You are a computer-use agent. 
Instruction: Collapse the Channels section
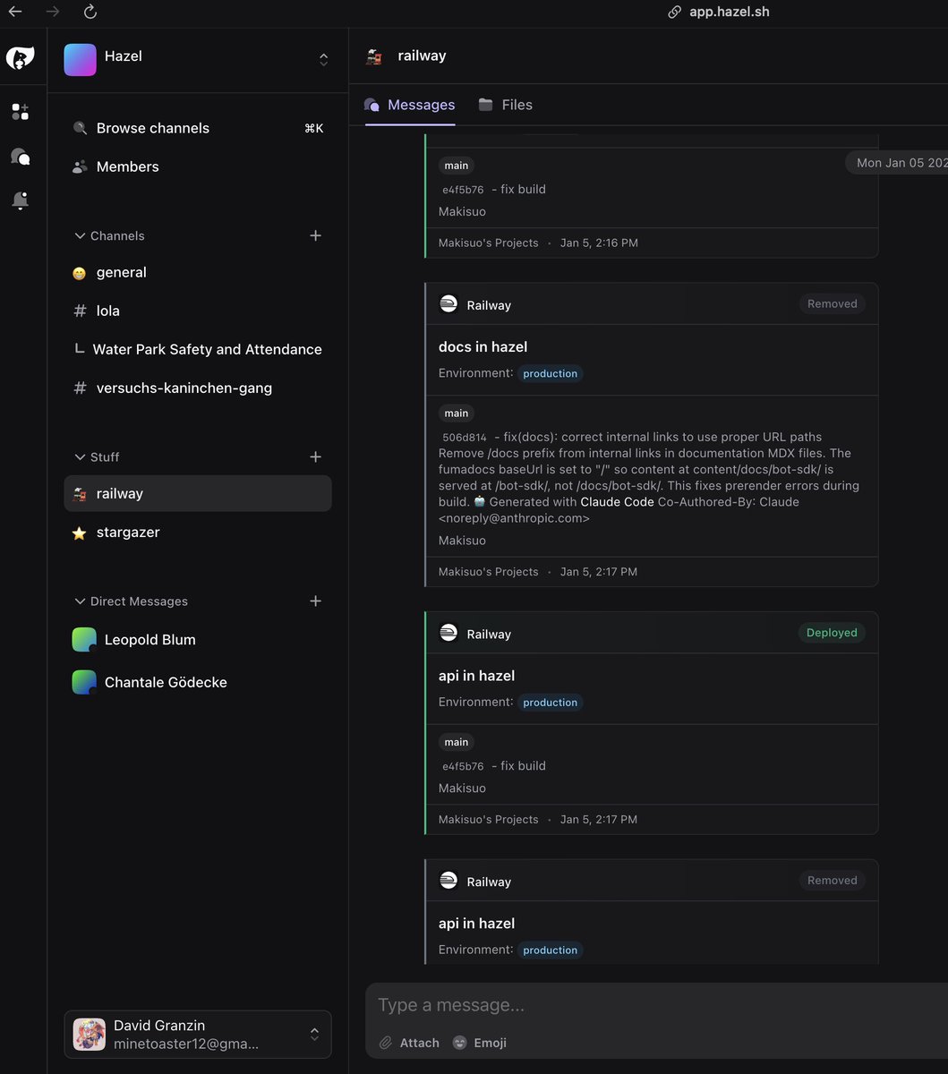tap(108, 235)
